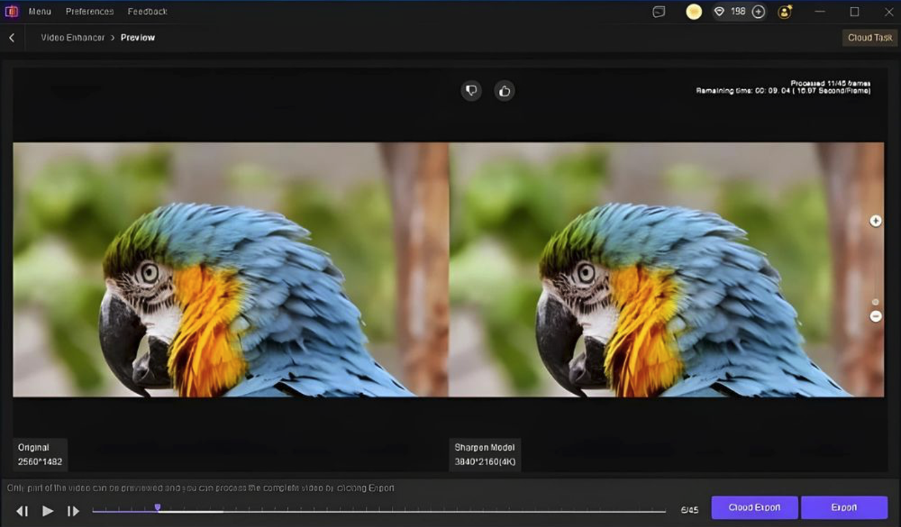901x527 pixels.
Task: Go back using the left arrow
Action: coord(12,38)
